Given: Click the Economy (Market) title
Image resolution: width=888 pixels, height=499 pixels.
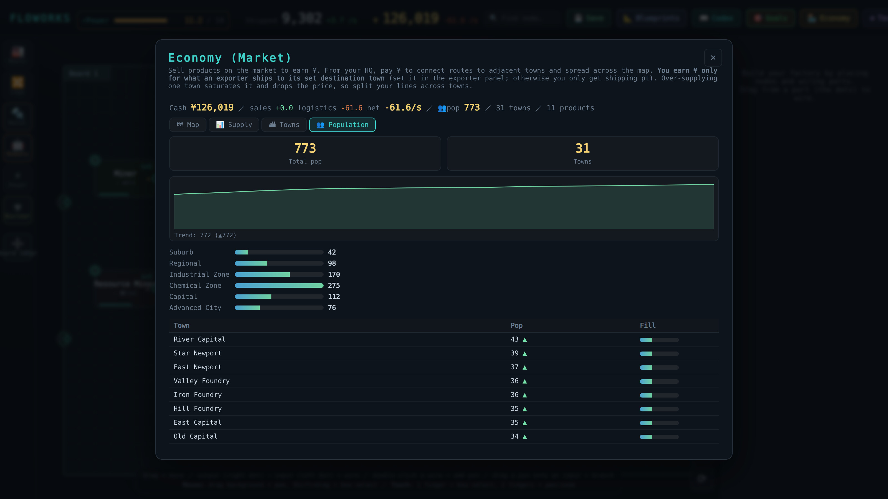Looking at the screenshot, I should coord(229,58).
